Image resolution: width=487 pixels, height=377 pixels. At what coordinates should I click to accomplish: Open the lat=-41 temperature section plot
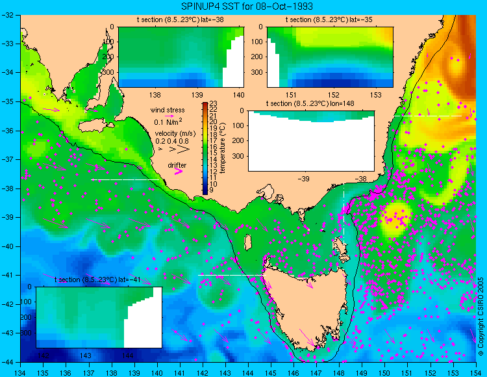point(99,317)
